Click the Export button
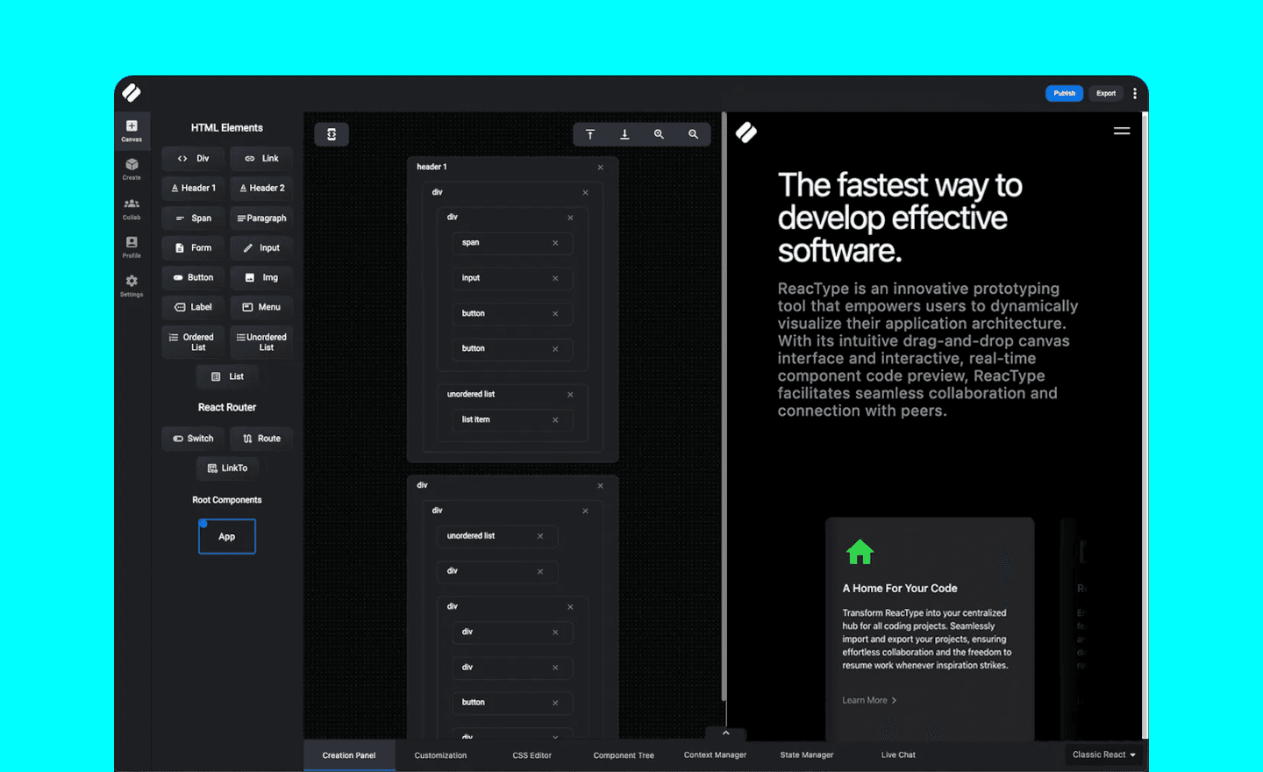The width and height of the screenshot is (1263, 772). point(1105,93)
